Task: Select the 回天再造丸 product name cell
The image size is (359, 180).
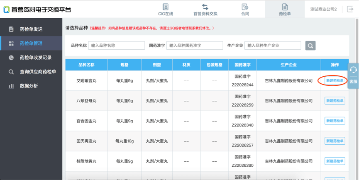Action: (87, 141)
